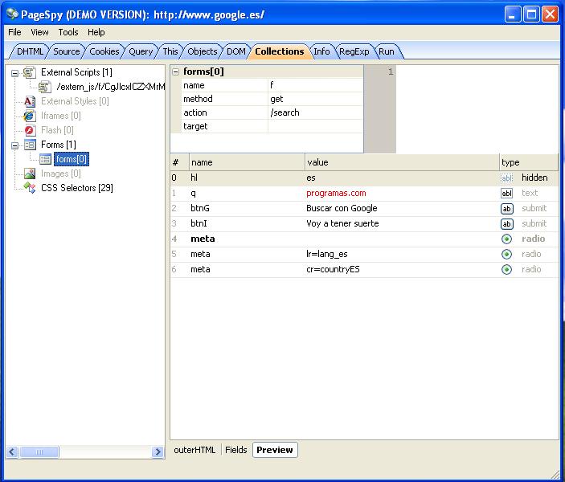This screenshot has height=482, width=565.
Task: Sort by the value column header
Action: (x=402, y=162)
